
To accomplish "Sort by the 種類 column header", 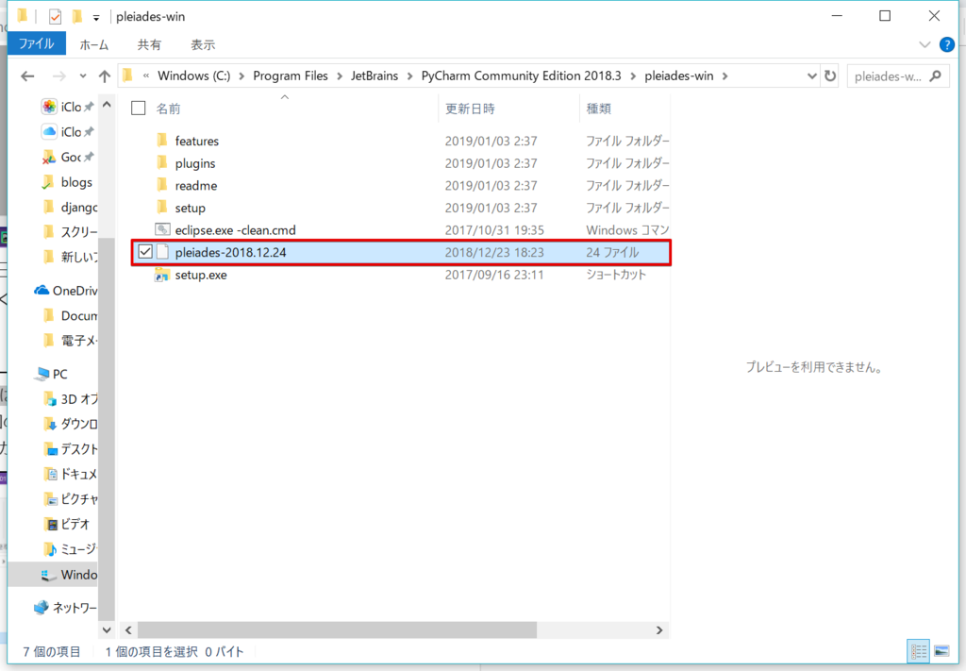I will [598, 109].
